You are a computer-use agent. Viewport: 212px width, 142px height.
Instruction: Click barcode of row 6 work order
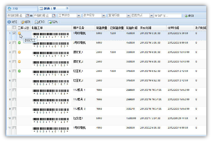51,83
